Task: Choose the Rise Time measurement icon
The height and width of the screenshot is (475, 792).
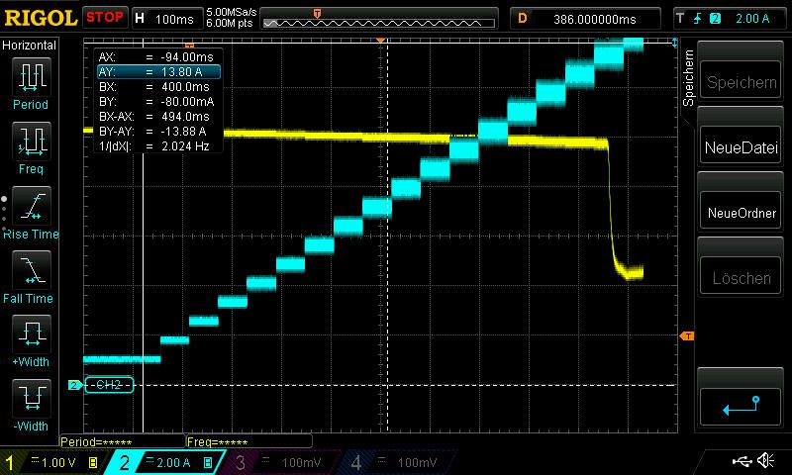Action: (32, 206)
